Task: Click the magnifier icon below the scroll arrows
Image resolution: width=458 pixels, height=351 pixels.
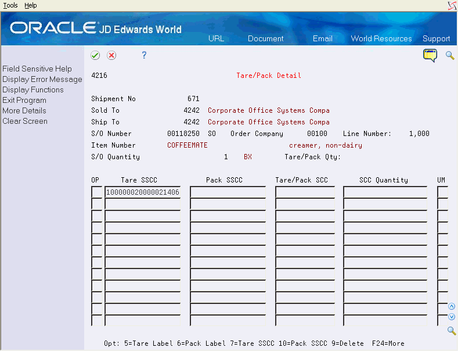Action: tap(452, 331)
